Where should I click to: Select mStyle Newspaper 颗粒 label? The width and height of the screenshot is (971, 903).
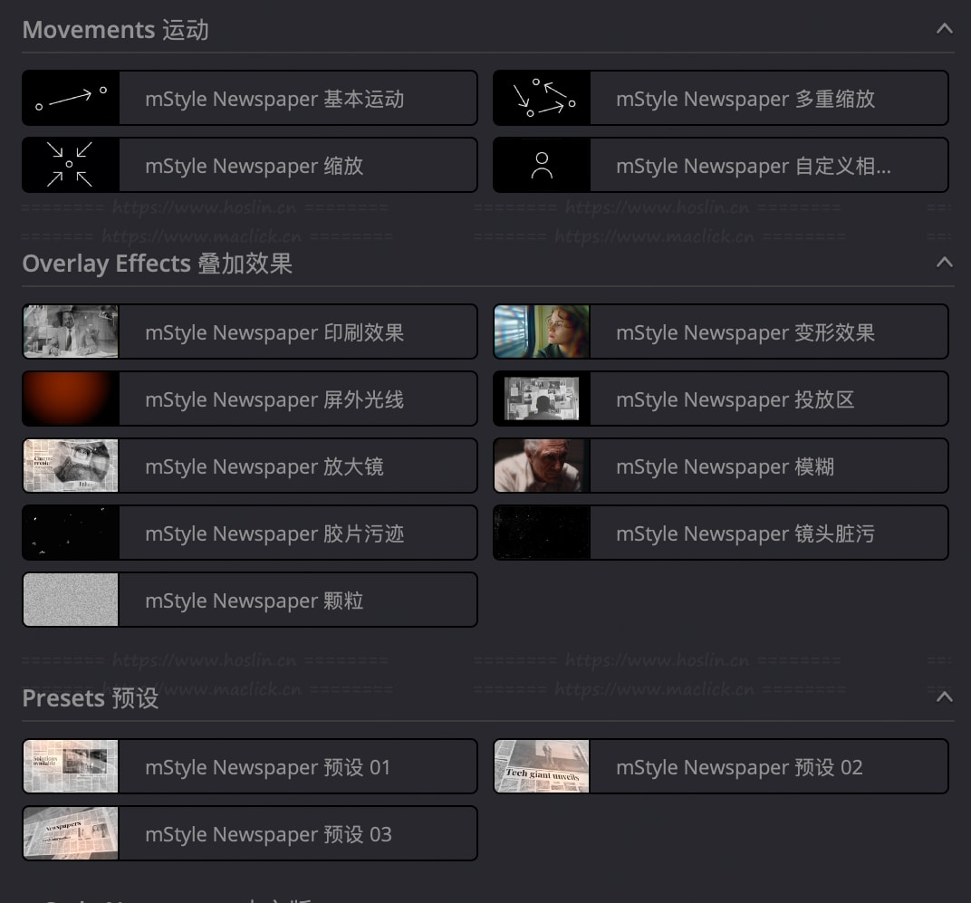pos(254,600)
